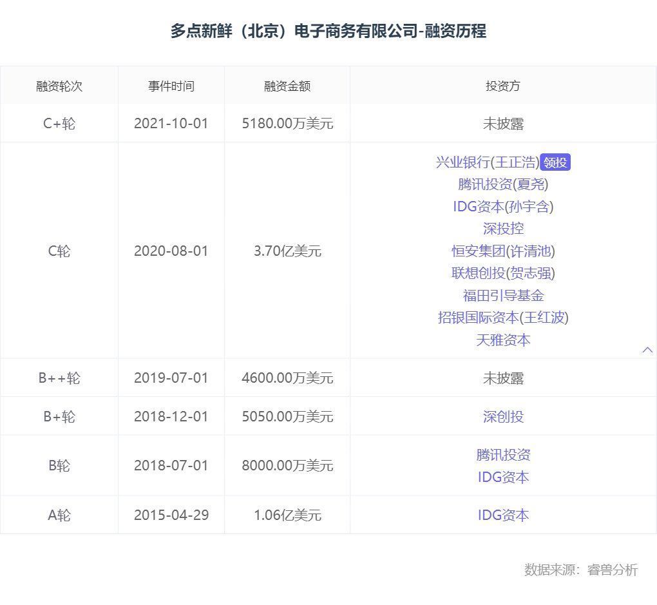
Task: Select the date 2018-12-01
Action: point(171,417)
